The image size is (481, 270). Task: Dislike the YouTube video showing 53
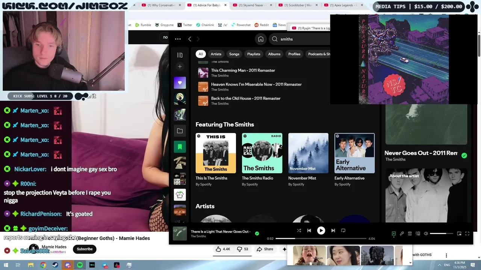(x=242, y=249)
